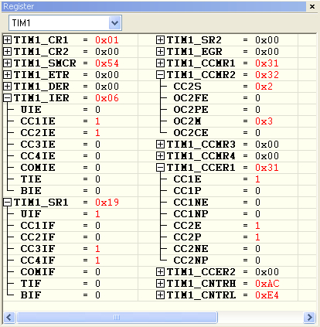320x327 pixels.
Task: Select the CC3IF flag row
Action: [70, 249]
